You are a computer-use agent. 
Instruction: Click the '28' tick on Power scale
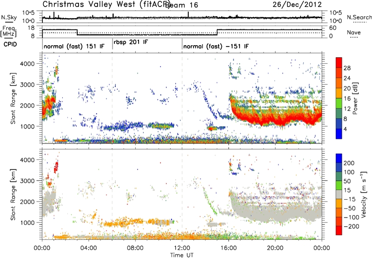(347, 68)
